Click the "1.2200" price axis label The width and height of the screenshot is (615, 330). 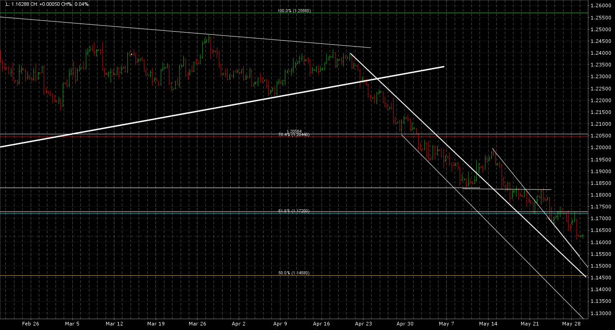(600, 100)
